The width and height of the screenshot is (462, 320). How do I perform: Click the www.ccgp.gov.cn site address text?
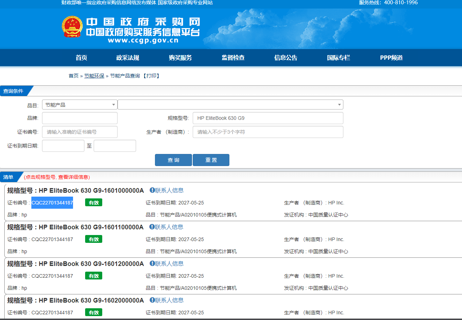143,40
